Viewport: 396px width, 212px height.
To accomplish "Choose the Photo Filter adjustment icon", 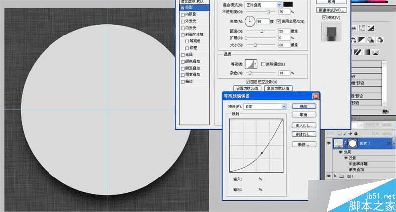I will [x=370, y=40].
